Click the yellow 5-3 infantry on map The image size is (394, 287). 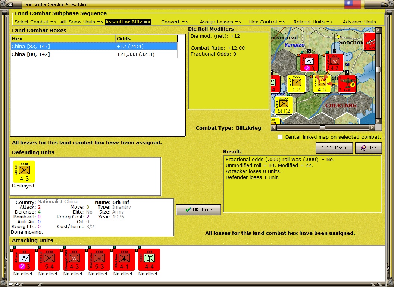[297, 84]
